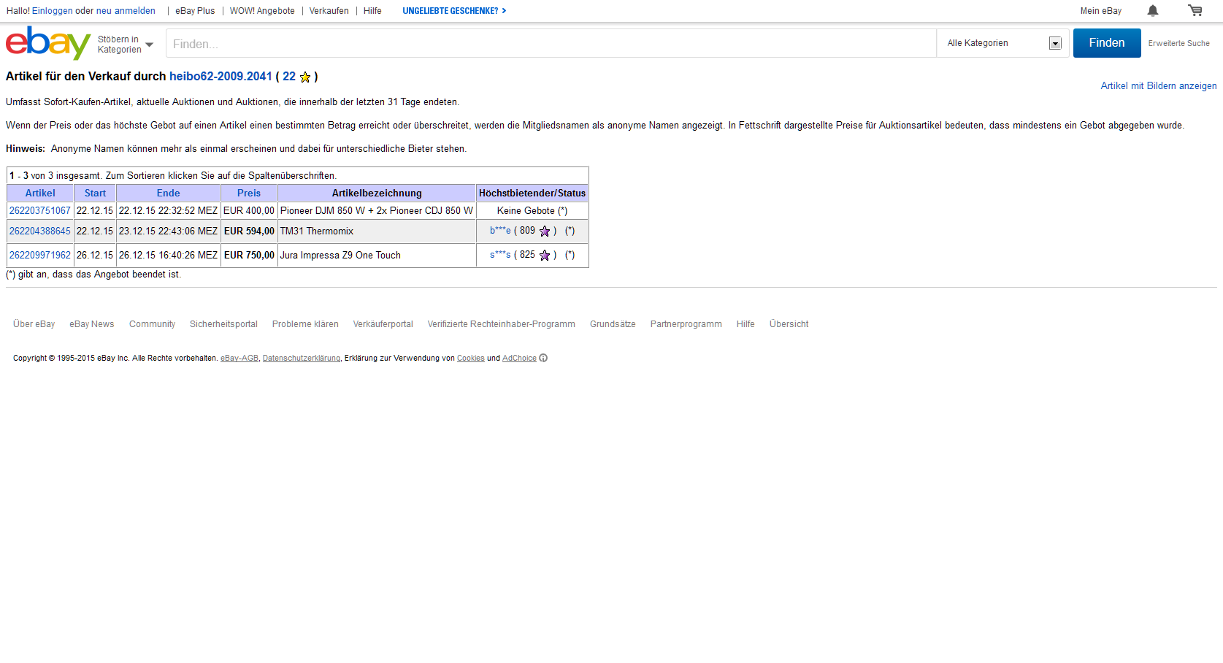
Task: Open seller profile heibo62-2009.2041
Action: 221,77
